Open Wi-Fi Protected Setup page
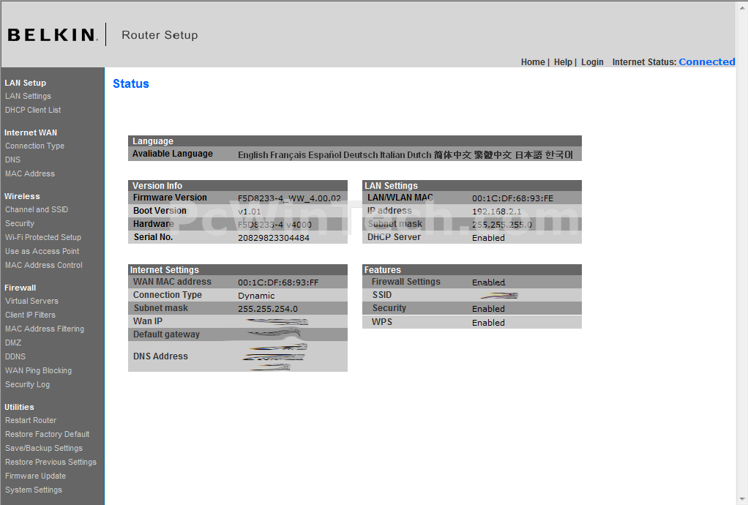748x505 pixels. 43,237
